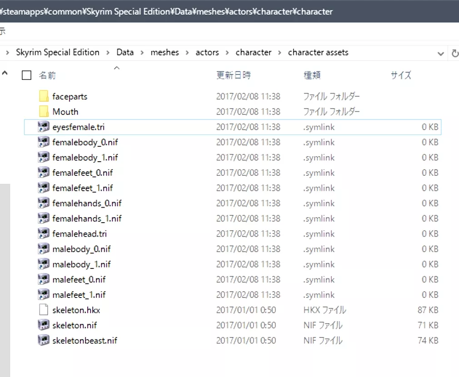Click skeleton.hkx file name

point(76,310)
